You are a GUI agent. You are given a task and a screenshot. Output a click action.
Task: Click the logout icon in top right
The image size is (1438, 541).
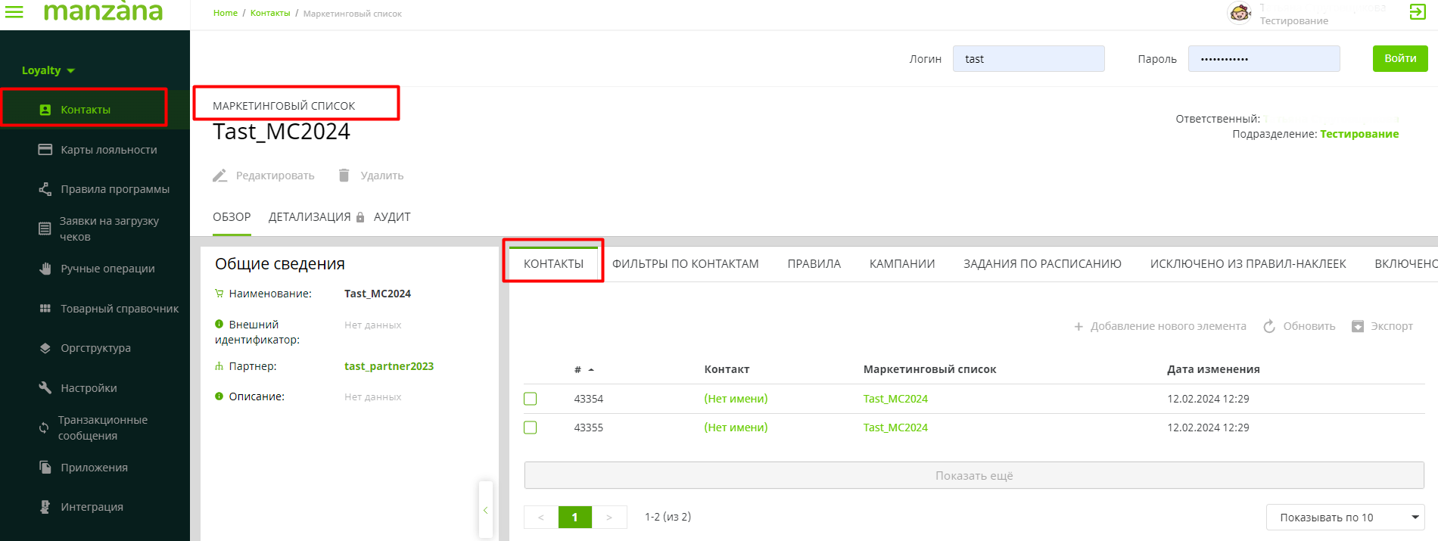point(1418,12)
